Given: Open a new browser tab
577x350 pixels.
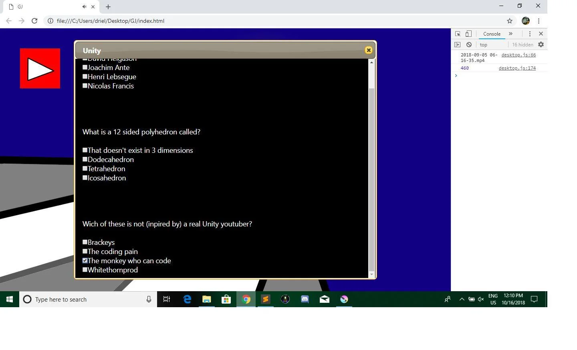Looking at the screenshot, I should point(108,7).
